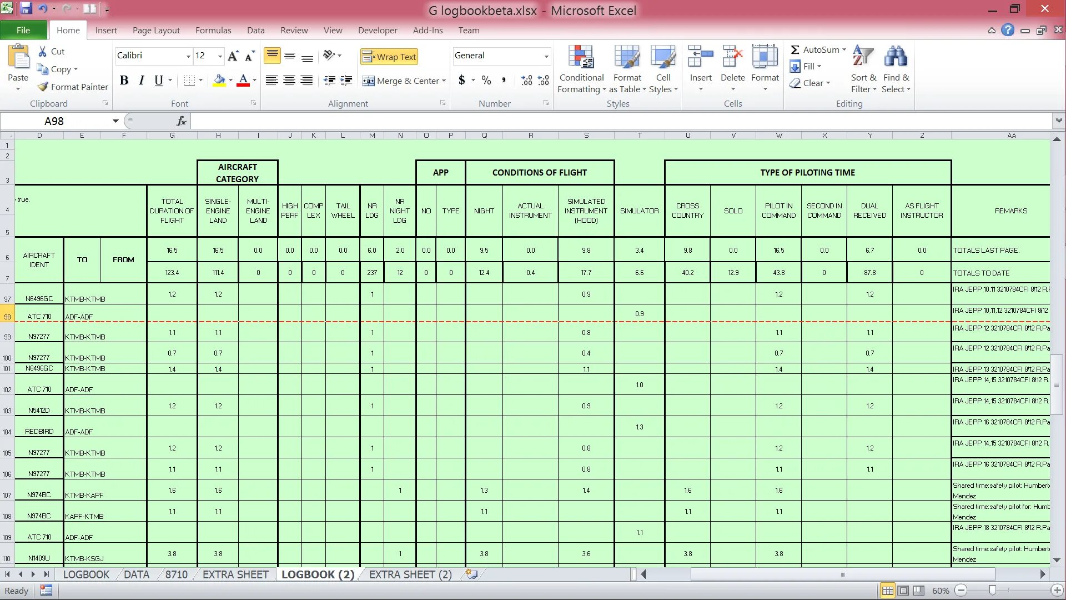
Task: Open Sort & Filter tool
Action: point(863,58)
